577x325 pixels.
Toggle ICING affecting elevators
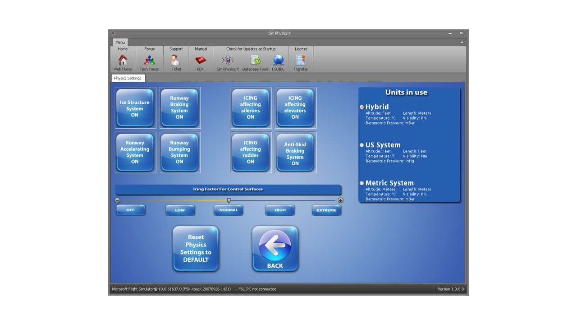coord(295,108)
